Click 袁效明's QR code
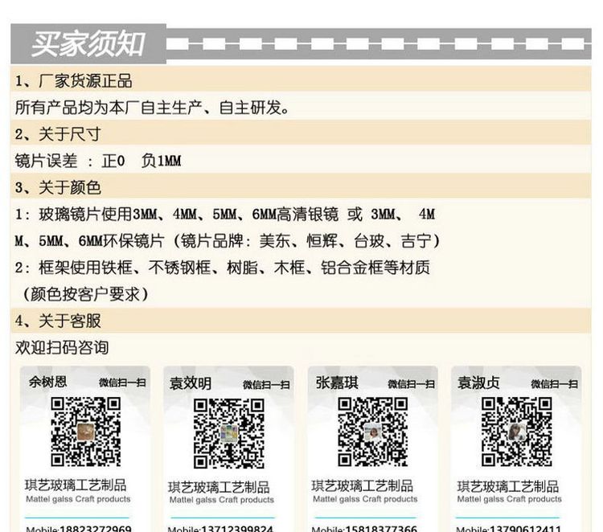The height and width of the screenshot is (532, 603). [x=229, y=434]
